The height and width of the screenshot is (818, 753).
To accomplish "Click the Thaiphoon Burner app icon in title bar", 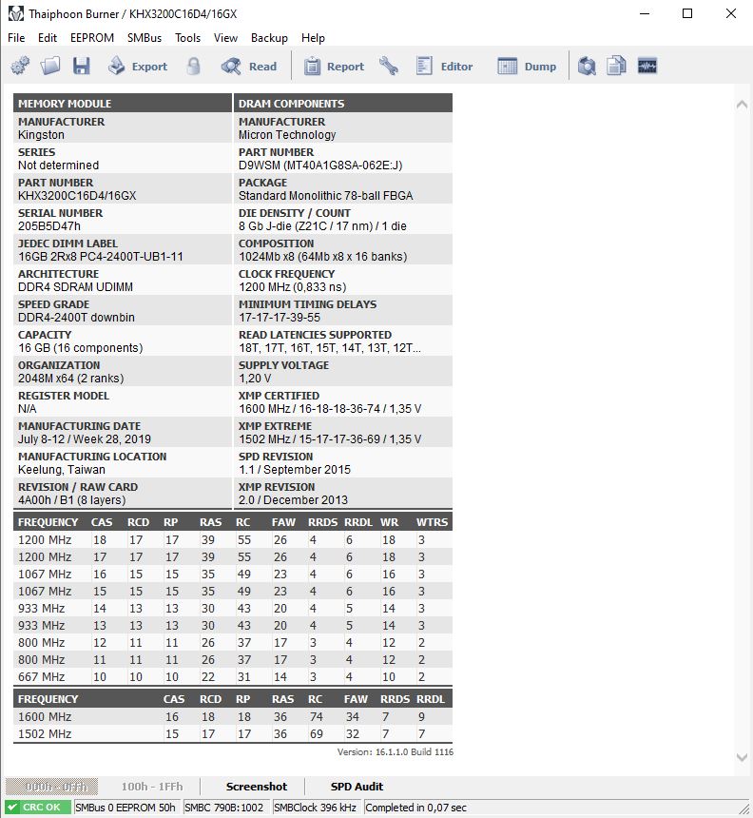I will tap(15, 13).
